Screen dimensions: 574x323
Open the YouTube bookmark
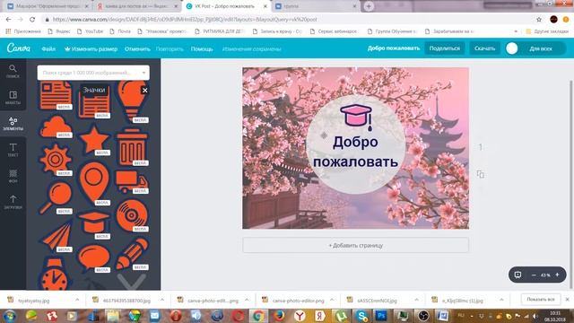click(x=90, y=31)
